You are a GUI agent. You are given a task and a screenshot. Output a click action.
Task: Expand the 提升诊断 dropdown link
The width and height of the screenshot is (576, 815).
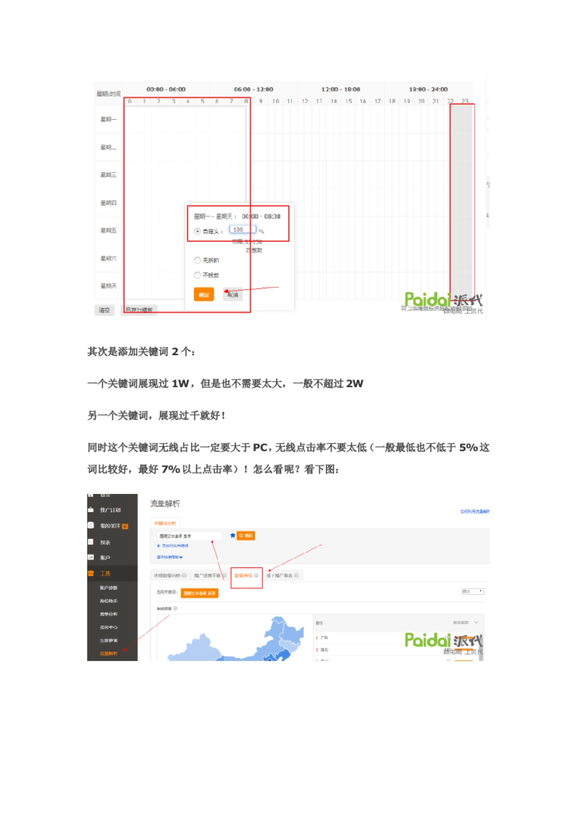(169, 557)
